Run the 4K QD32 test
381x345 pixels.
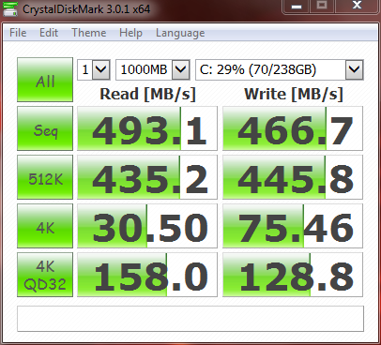click(45, 275)
